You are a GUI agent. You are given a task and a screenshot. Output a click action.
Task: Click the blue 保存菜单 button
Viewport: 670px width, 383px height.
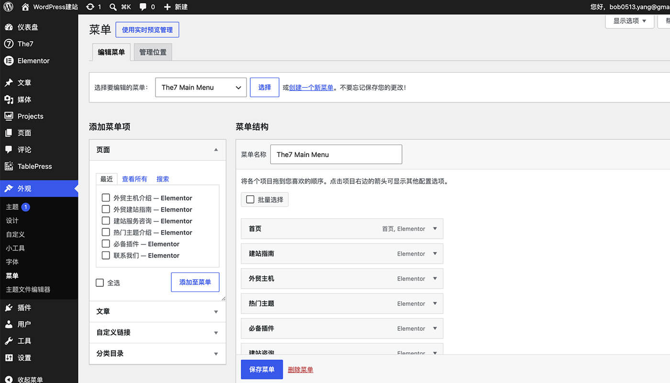[x=262, y=370]
